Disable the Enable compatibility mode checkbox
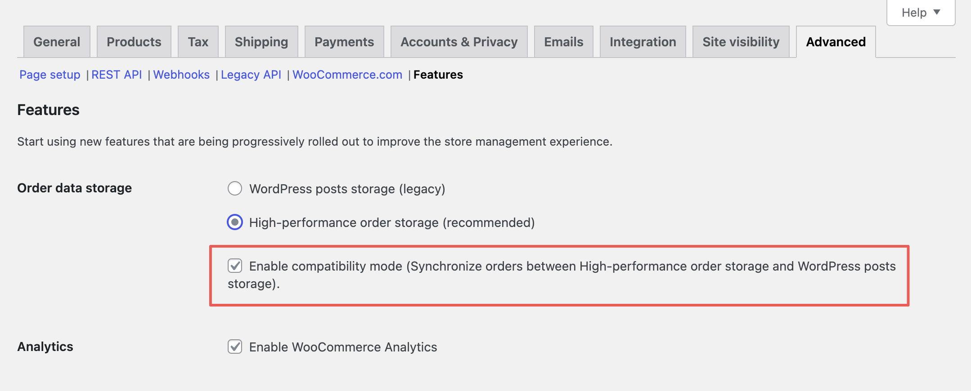Screen dimensions: 971x391 [234, 266]
